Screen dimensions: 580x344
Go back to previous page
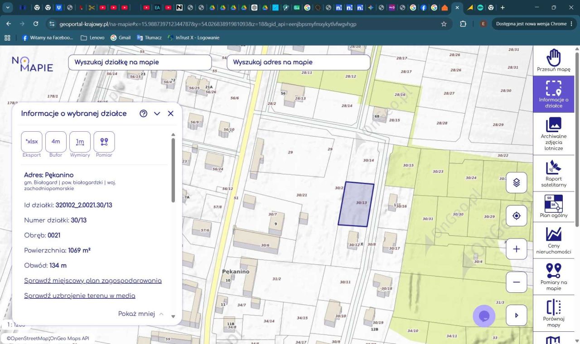click(9, 24)
